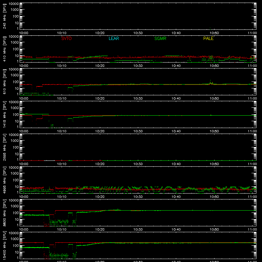Select the 15400 MHz [SFU] axis title
Viewport: 262px width, 262px height.
click(5, 245)
